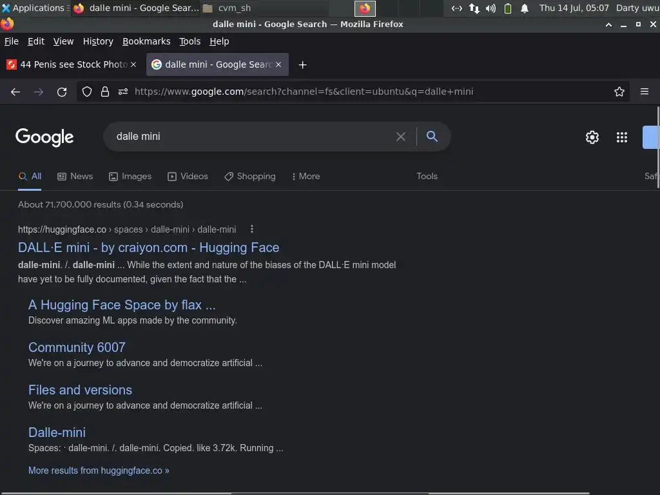Open the Firefox hamburger menu
Viewport: 660px width, 495px height.
645,92
